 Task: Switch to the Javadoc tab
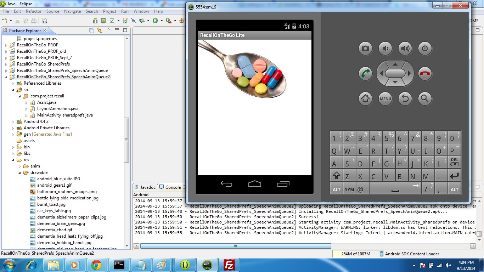(145, 187)
